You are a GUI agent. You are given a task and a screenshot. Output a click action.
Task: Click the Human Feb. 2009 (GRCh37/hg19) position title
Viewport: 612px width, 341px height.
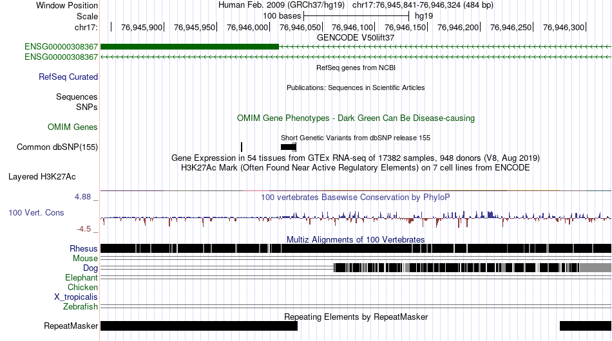click(x=282, y=5)
